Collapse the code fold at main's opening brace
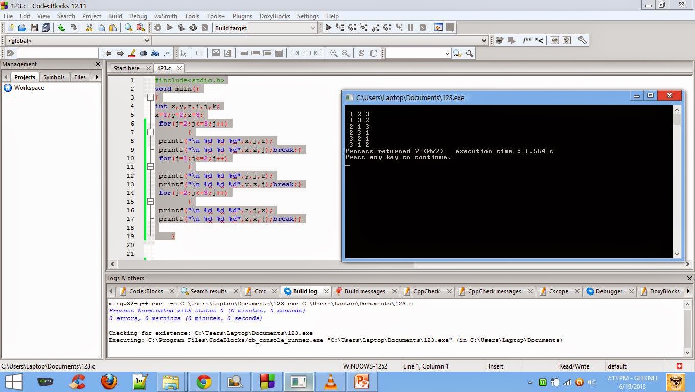This screenshot has height=392, width=695. coord(150,97)
